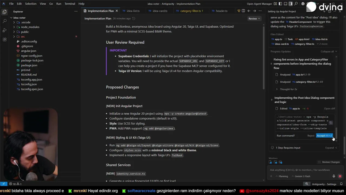Open the Chrome browser icon in title bar
The width and height of the screenshot is (346, 195).
(303, 4)
